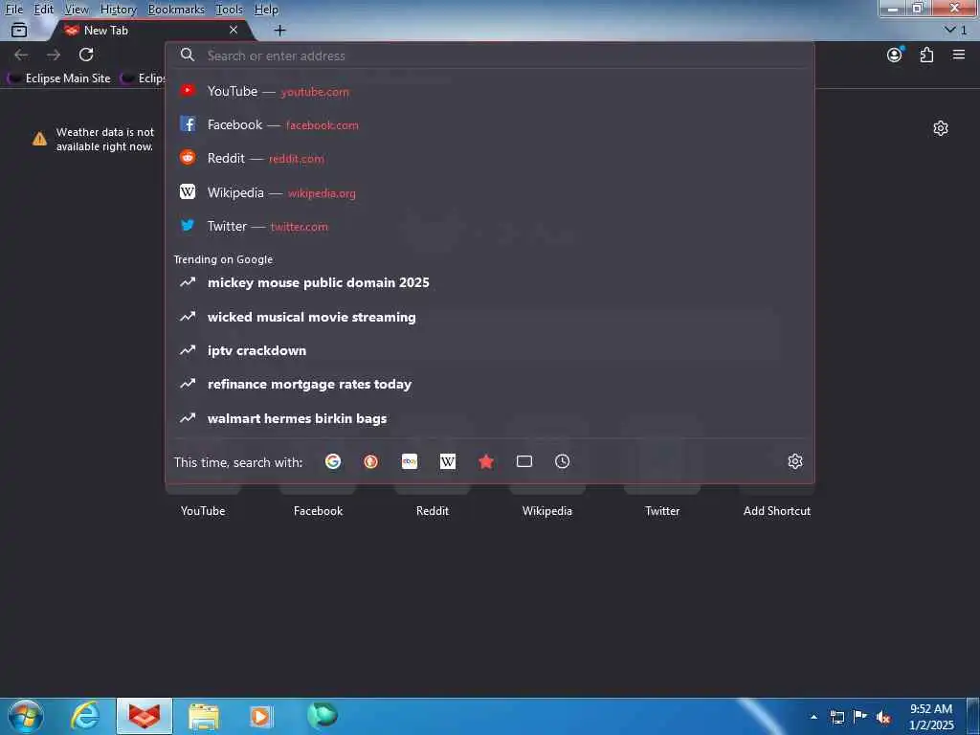Open Action Center flag tray icon

tap(860, 717)
